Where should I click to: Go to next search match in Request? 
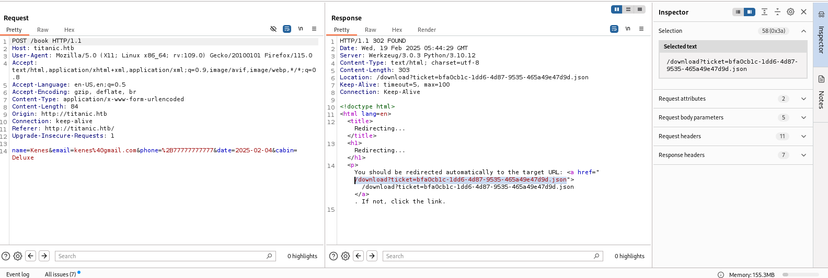click(44, 256)
